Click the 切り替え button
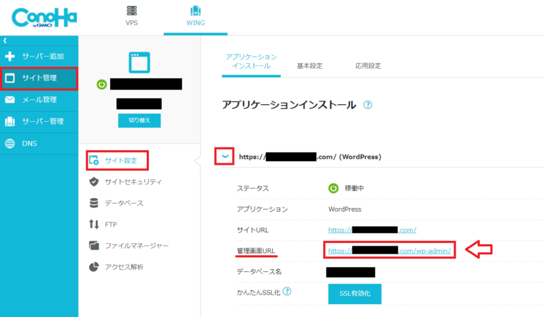The image size is (544, 317). pos(139,120)
